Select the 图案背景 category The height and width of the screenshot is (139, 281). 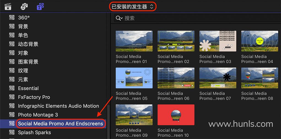click(28, 62)
